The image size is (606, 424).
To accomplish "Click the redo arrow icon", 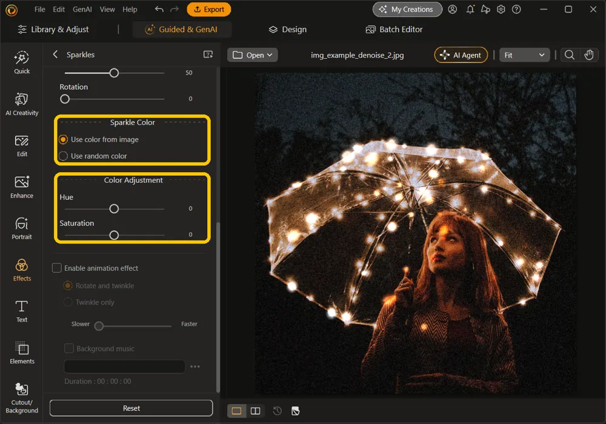I will 175,9.
